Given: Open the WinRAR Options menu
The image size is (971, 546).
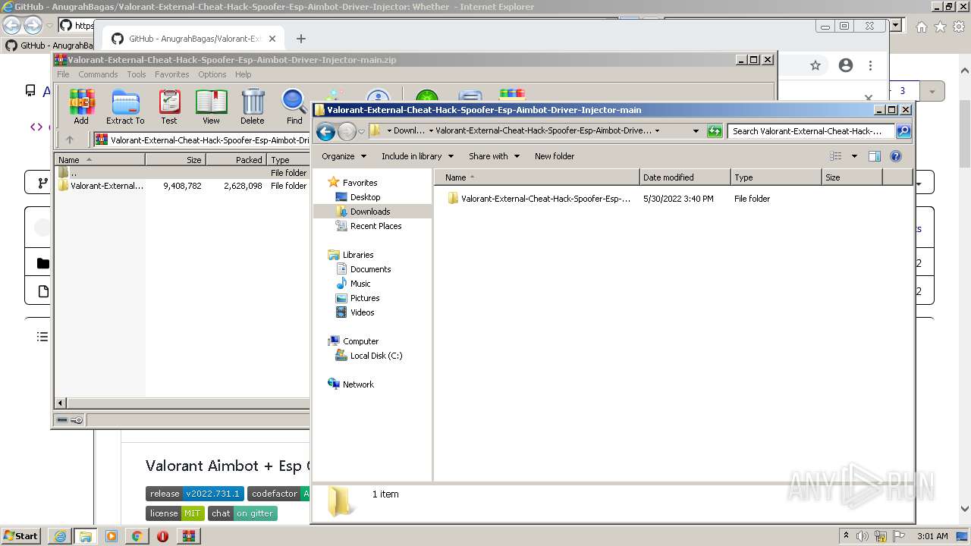Looking at the screenshot, I should [x=212, y=74].
